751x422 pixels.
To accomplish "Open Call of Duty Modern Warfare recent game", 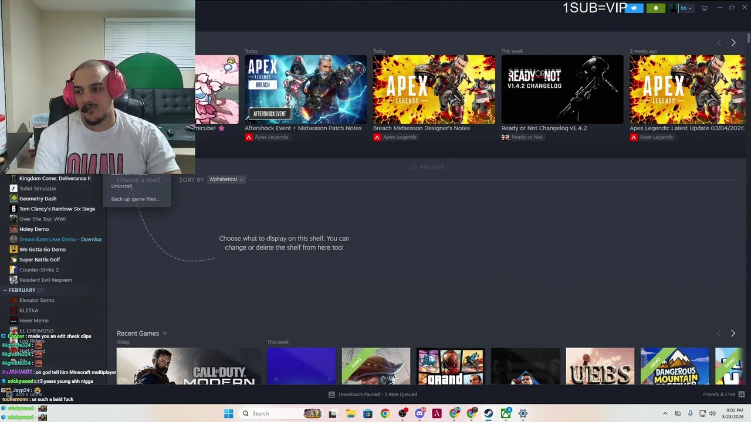I will point(189,366).
